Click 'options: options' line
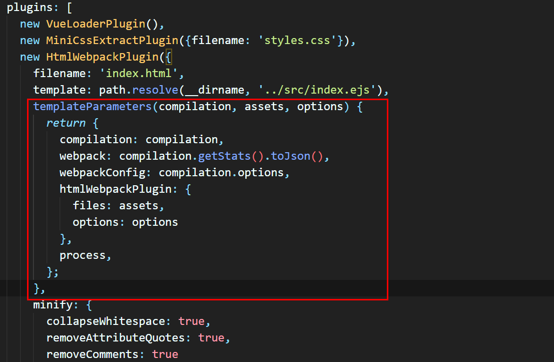 (x=126, y=222)
